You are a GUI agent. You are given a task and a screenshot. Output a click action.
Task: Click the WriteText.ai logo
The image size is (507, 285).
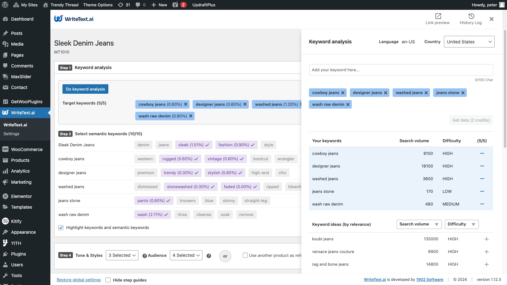(74, 19)
